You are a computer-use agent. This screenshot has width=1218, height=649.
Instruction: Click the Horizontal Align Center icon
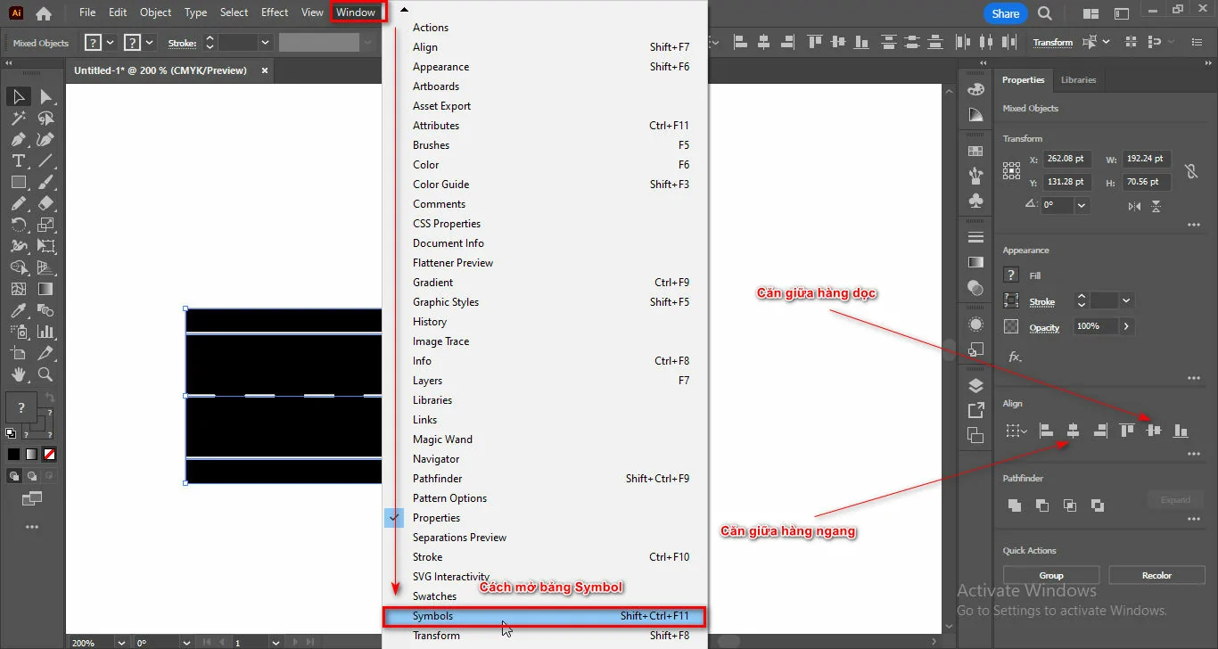coord(1073,431)
